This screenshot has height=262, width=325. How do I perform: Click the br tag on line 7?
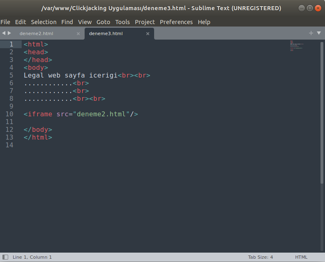(x=81, y=91)
